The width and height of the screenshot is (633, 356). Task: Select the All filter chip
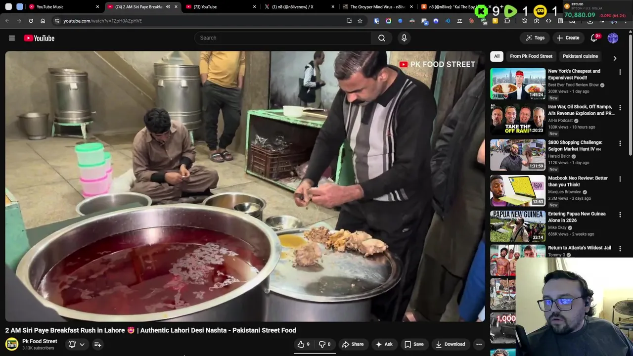point(497,56)
